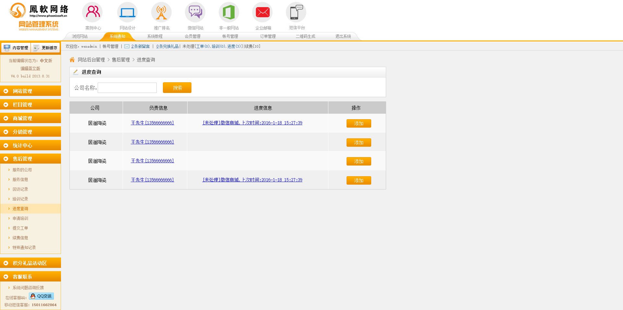
Task: Open the 非一般网站 green icon
Action: coord(229,12)
